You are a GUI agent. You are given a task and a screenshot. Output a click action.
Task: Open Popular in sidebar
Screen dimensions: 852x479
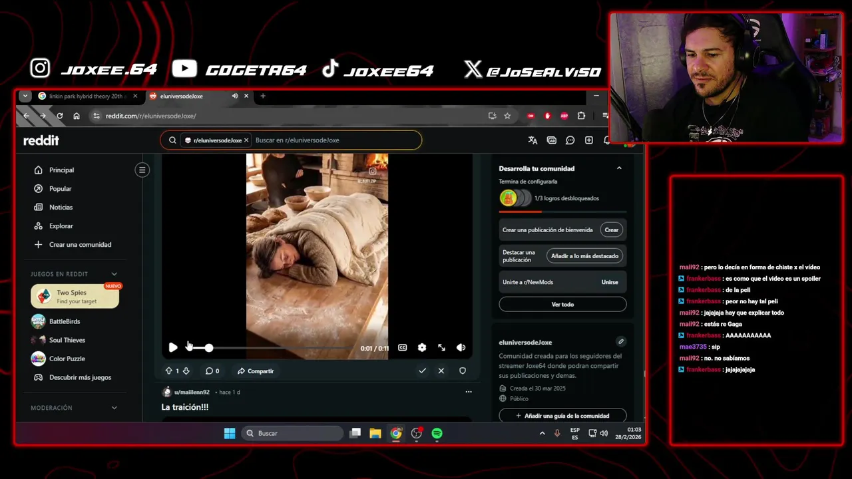pos(60,188)
